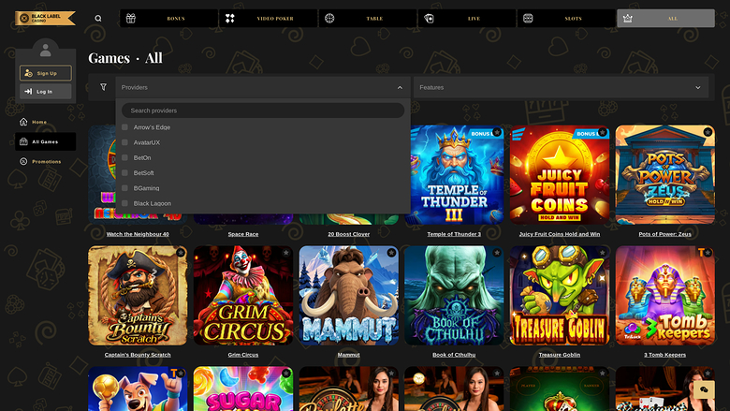Favorite Juicy Fruit Coins with star icon
The image size is (730, 411).
coord(603,132)
